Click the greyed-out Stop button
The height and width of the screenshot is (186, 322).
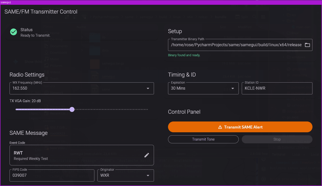coord(277,139)
